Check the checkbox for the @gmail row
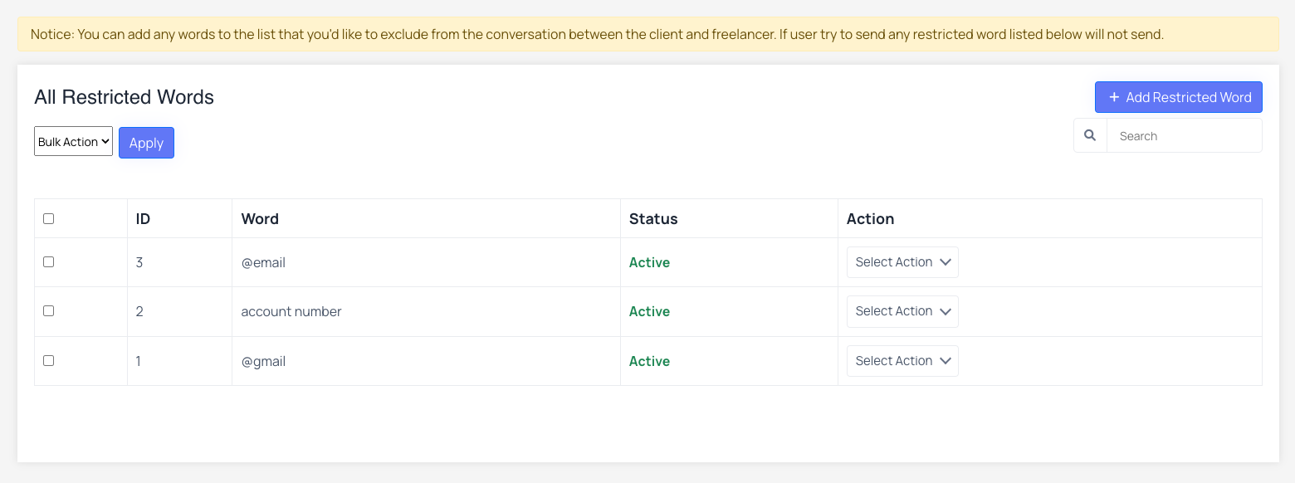The width and height of the screenshot is (1295, 483). [x=48, y=360]
